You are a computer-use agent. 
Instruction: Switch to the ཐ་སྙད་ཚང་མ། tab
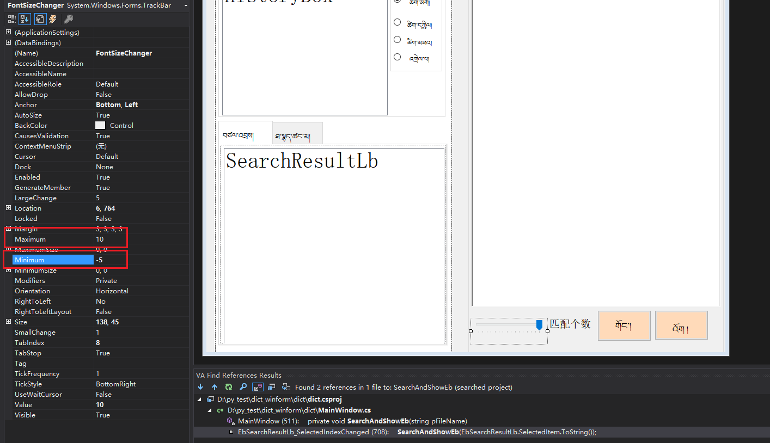tap(297, 134)
